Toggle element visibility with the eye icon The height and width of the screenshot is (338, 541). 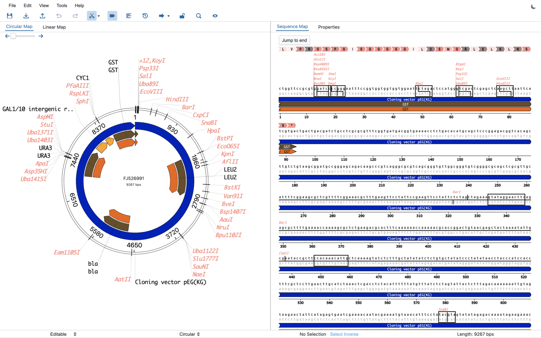click(215, 15)
